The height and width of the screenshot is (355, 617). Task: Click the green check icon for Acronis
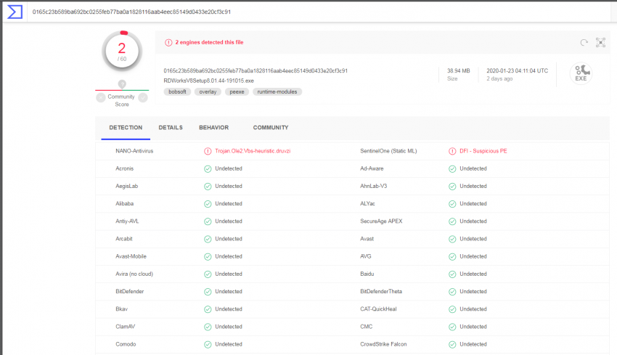[x=208, y=168]
